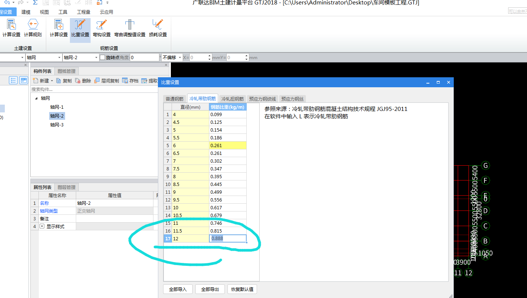Switch to 冷轧扭钢筋 tab
This screenshot has width=527, height=298.
(x=233, y=99)
